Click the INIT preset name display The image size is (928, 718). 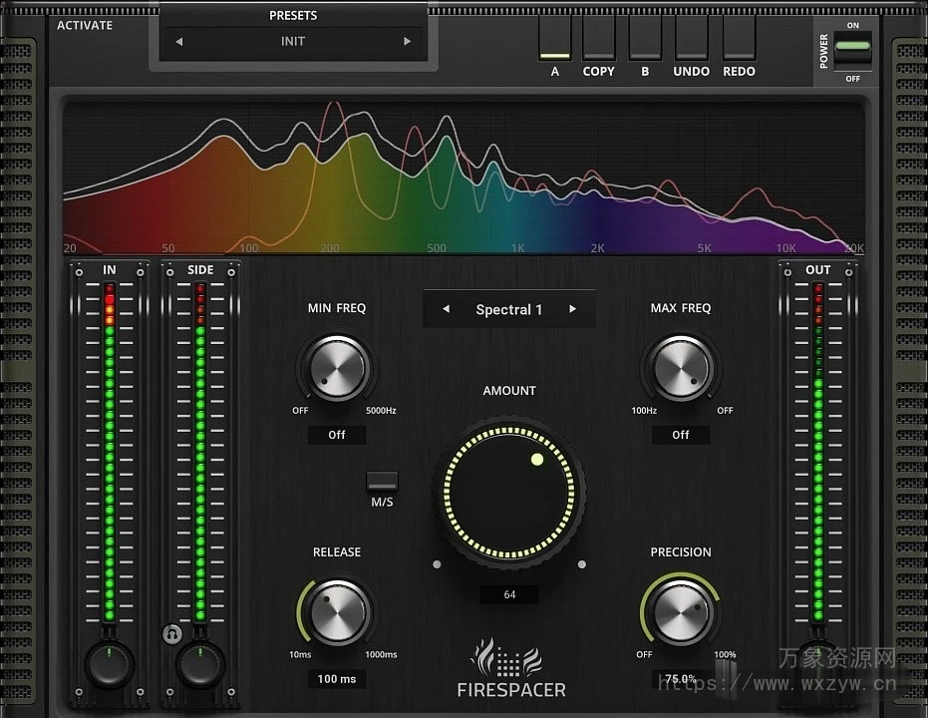[x=292, y=41]
